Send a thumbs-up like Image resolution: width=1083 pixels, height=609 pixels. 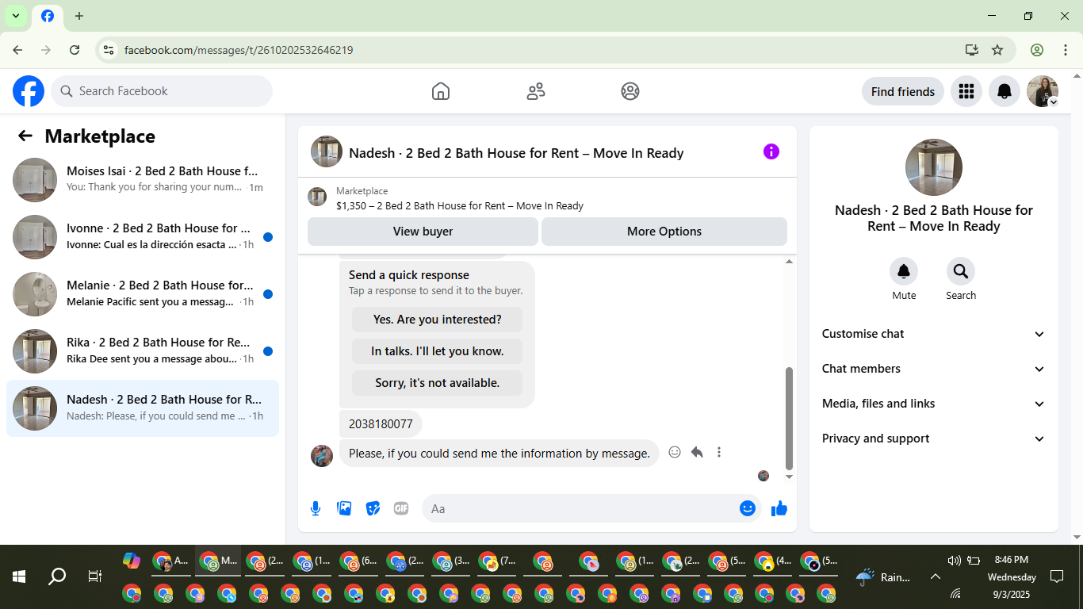pos(779,508)
